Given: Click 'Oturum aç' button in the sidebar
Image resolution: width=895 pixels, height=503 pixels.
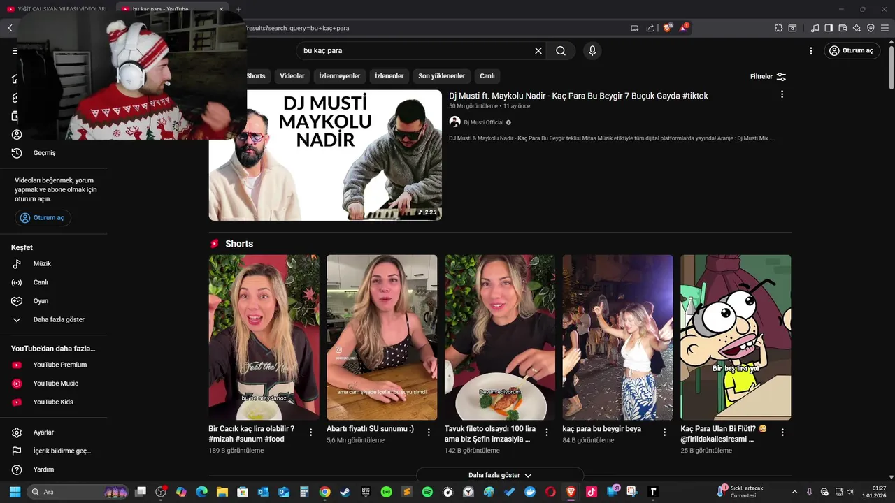Looking at the screenshot, I should [x=43, y=218].
